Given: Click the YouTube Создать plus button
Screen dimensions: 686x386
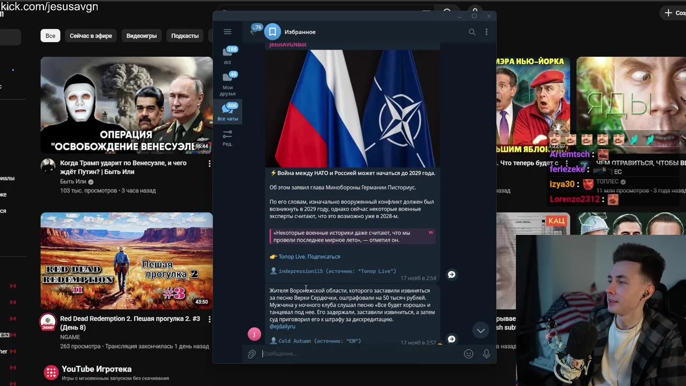Looking at the screenshot, I should [674, 12].
